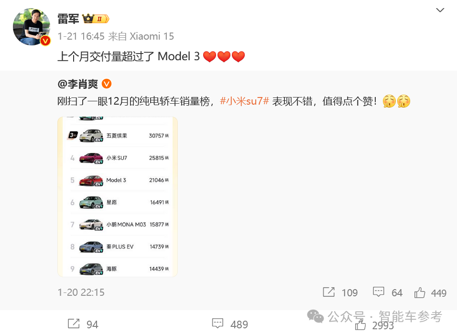Open the #小米su7# hashtag topic
This screenshot has width=457, height=335.
tap(244, 101)
